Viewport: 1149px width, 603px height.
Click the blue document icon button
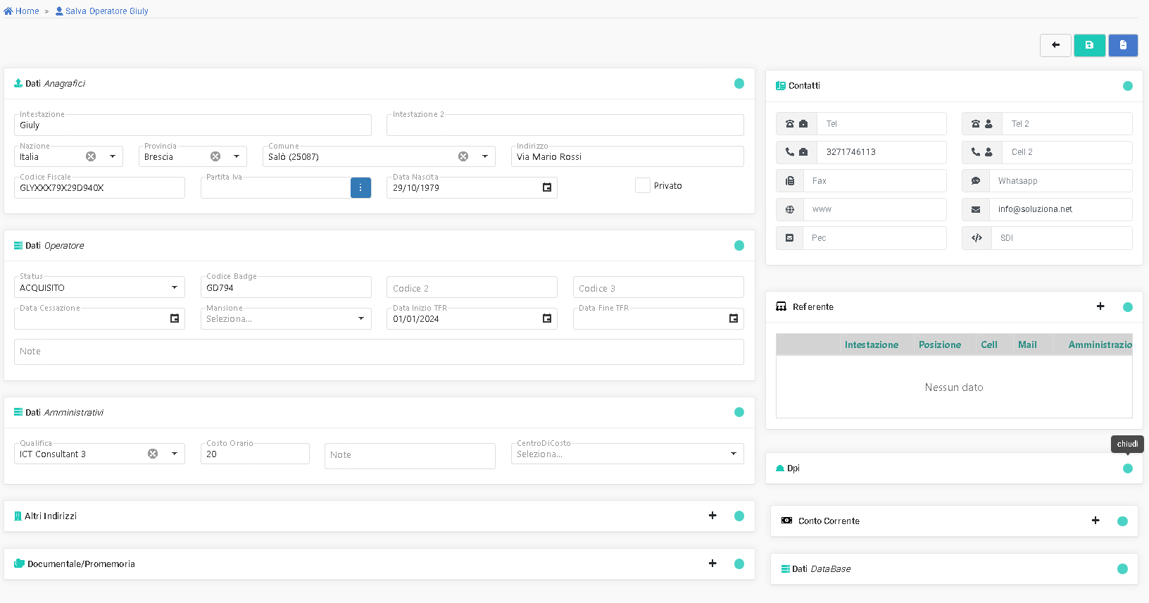coord(1123,45)
